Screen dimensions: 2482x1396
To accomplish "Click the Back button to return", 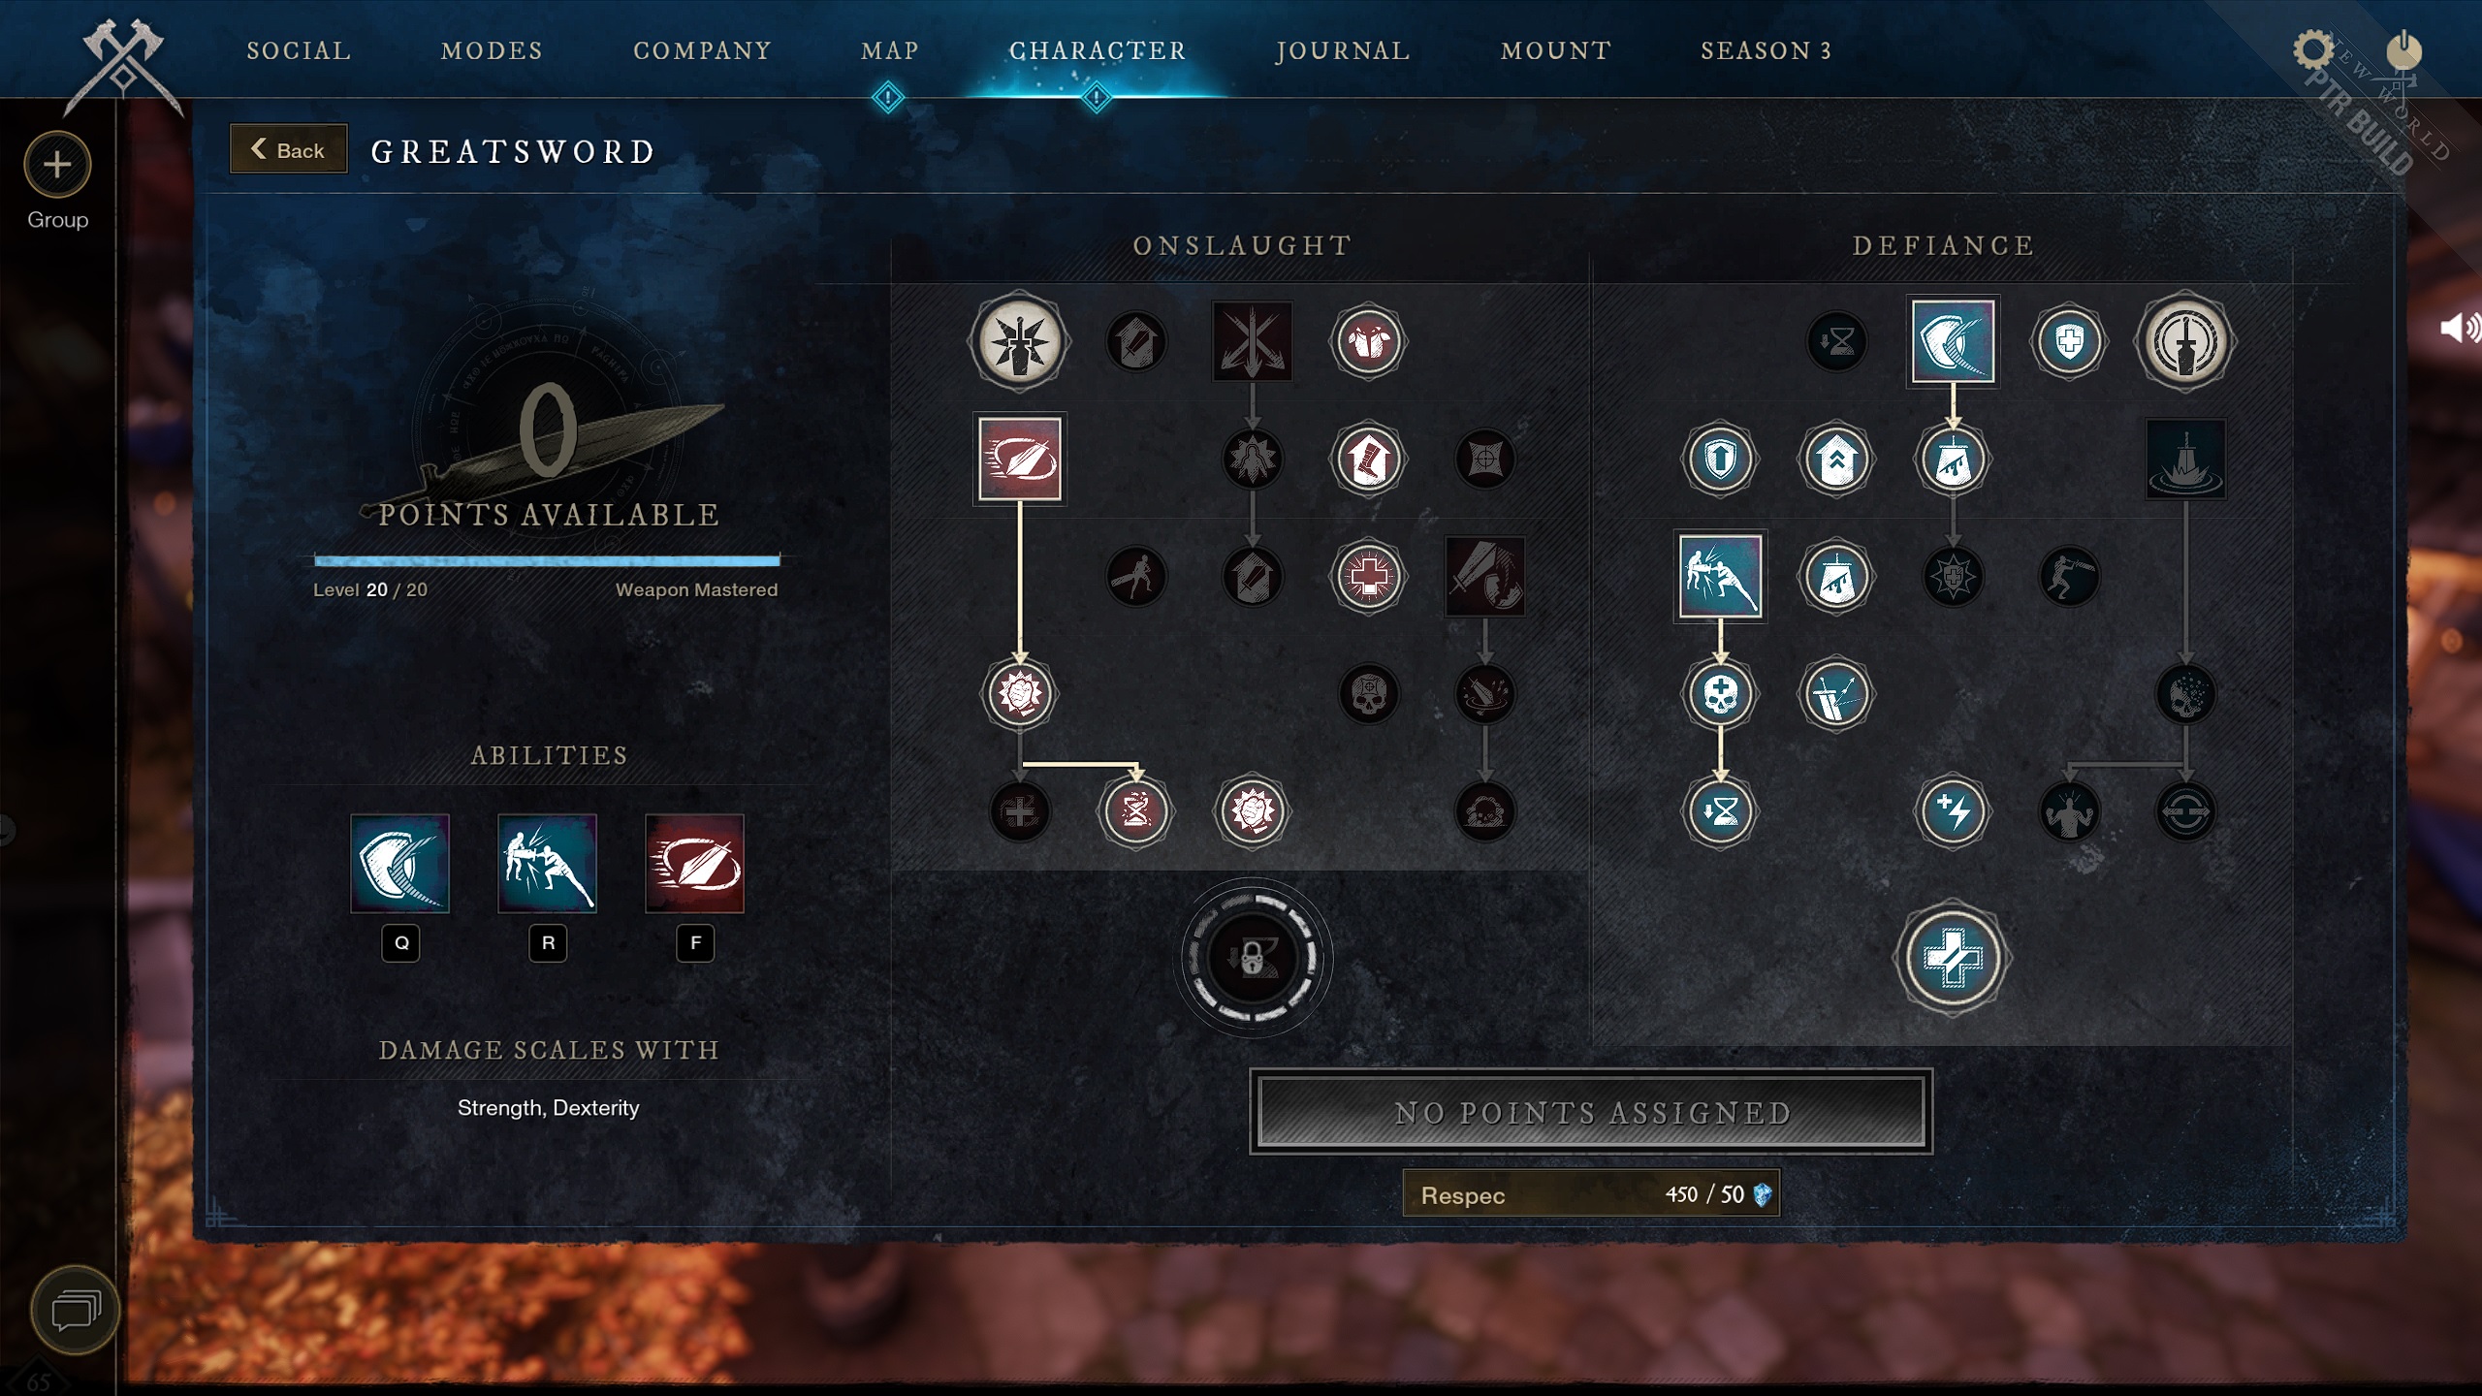I will pyautogui.click(x=285, y=150).
